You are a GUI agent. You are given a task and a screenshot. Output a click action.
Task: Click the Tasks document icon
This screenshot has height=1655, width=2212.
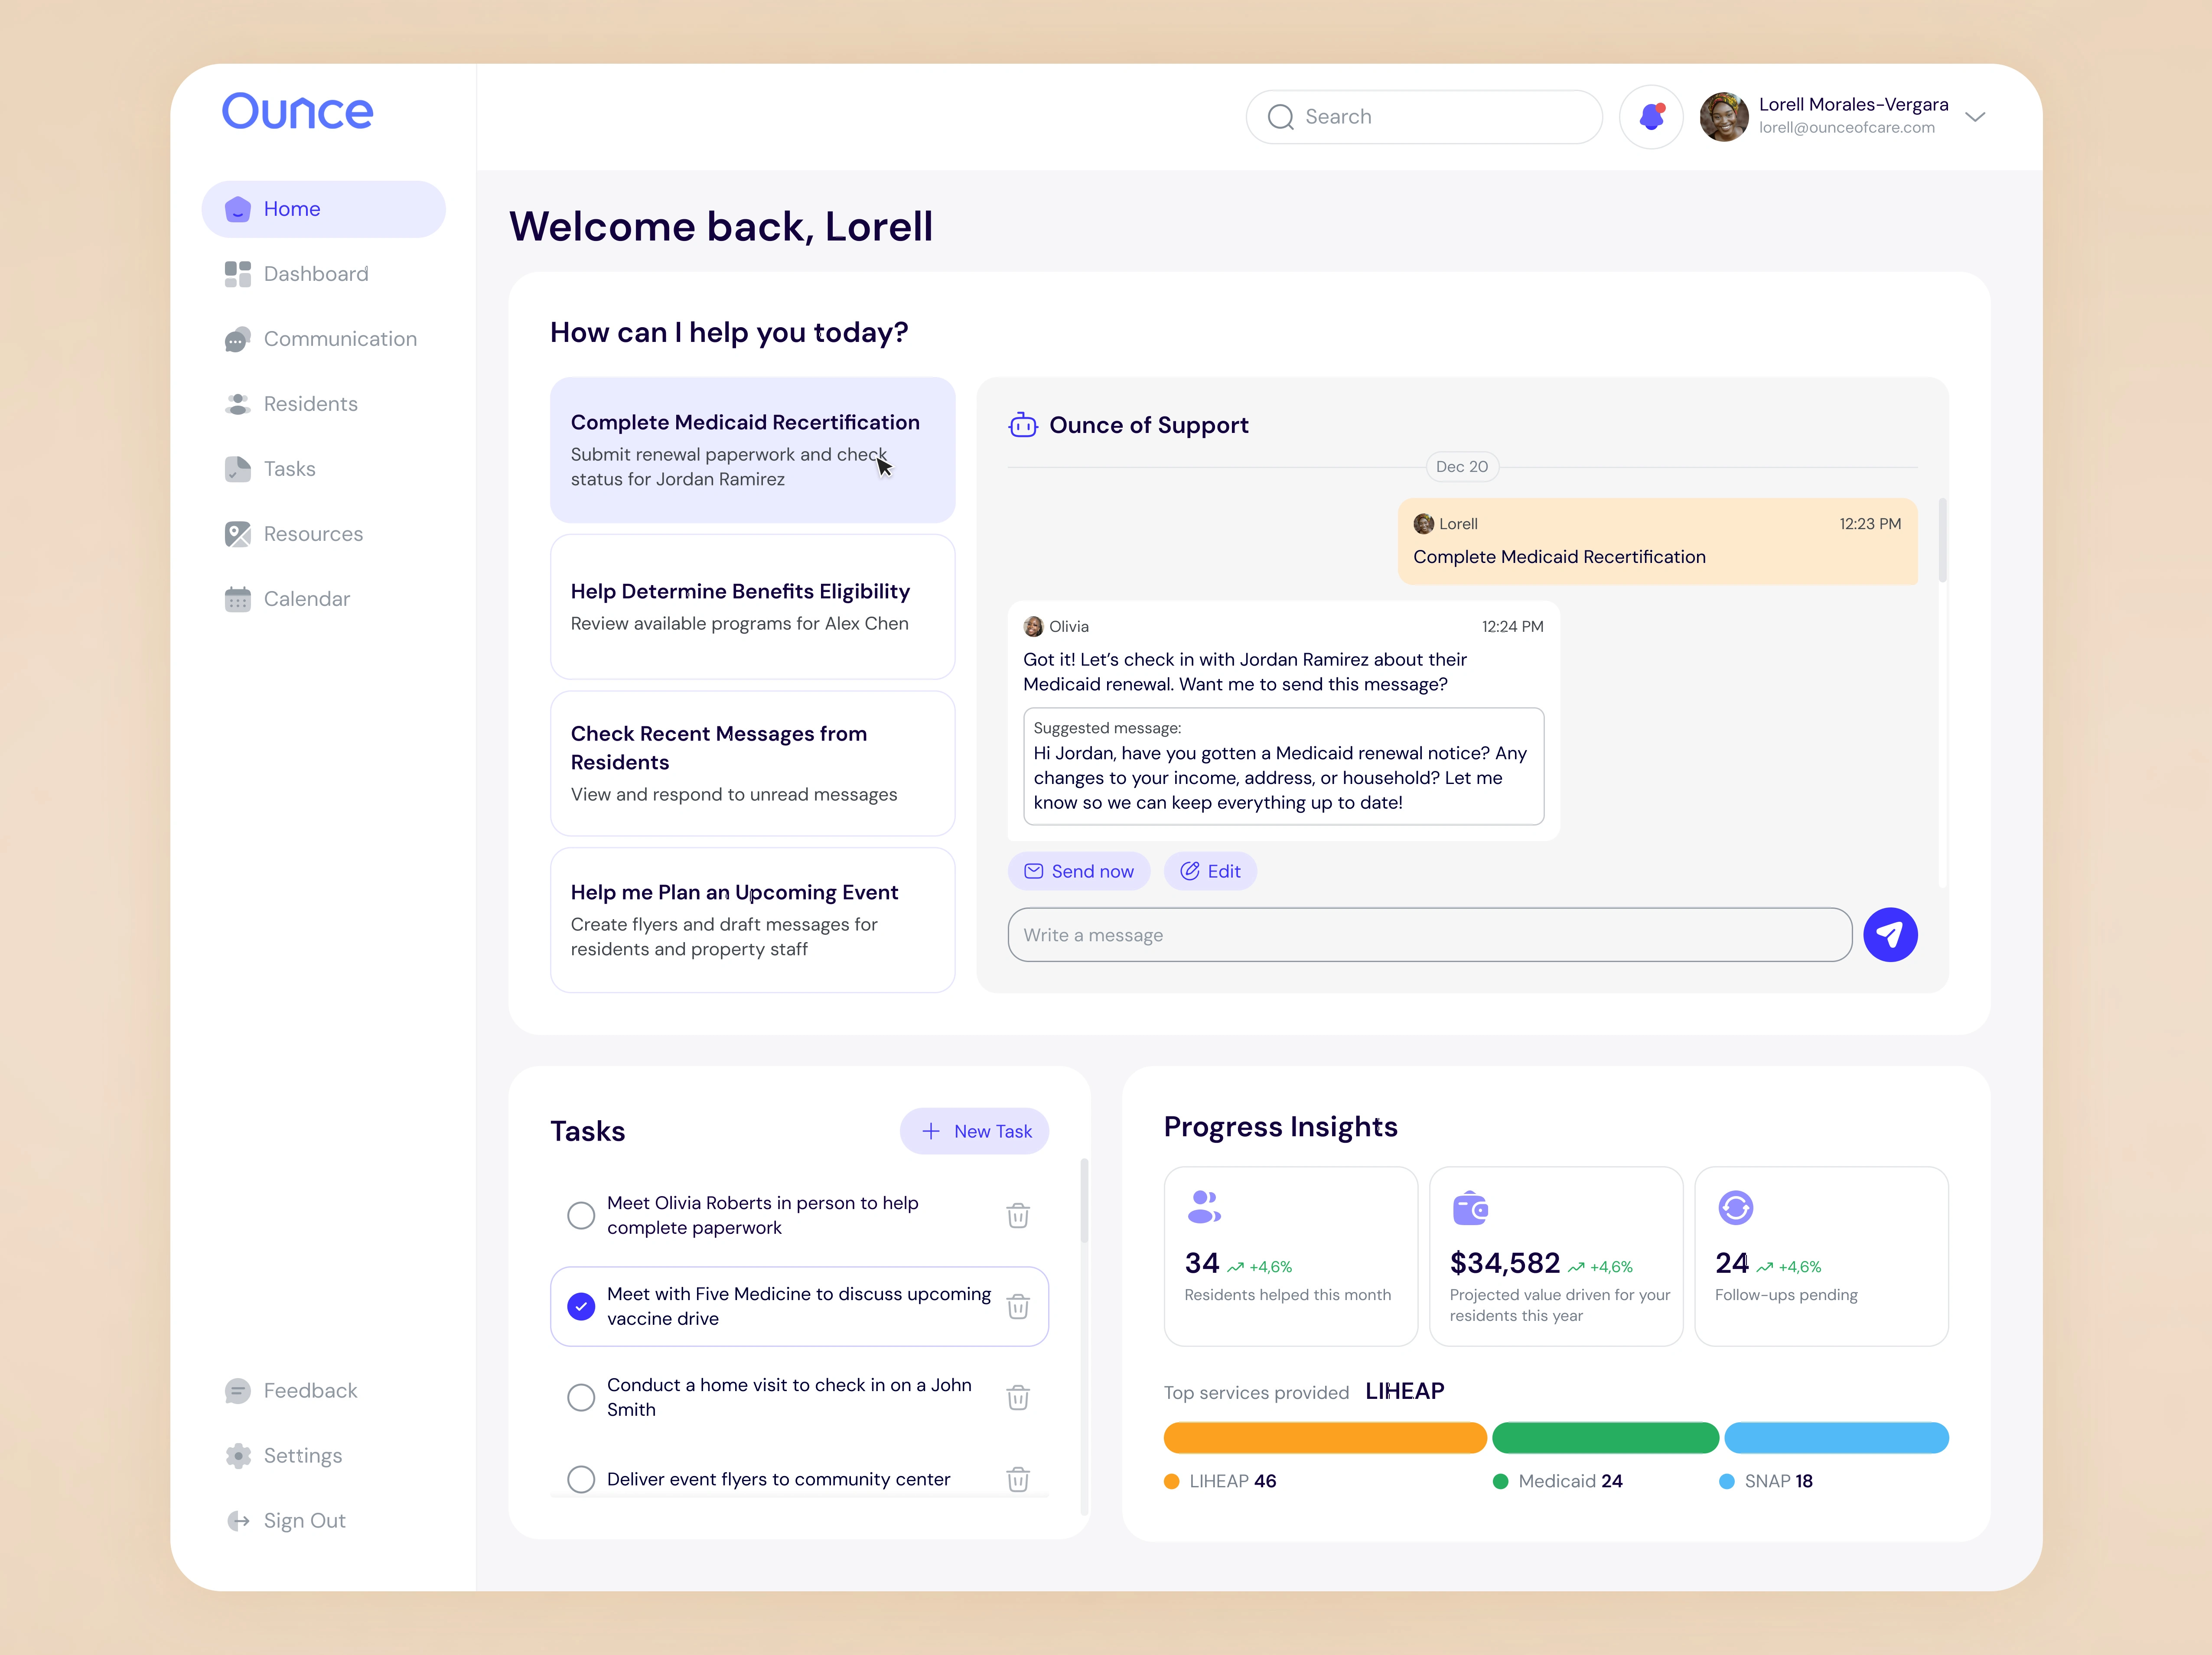[x=238, y=469]
